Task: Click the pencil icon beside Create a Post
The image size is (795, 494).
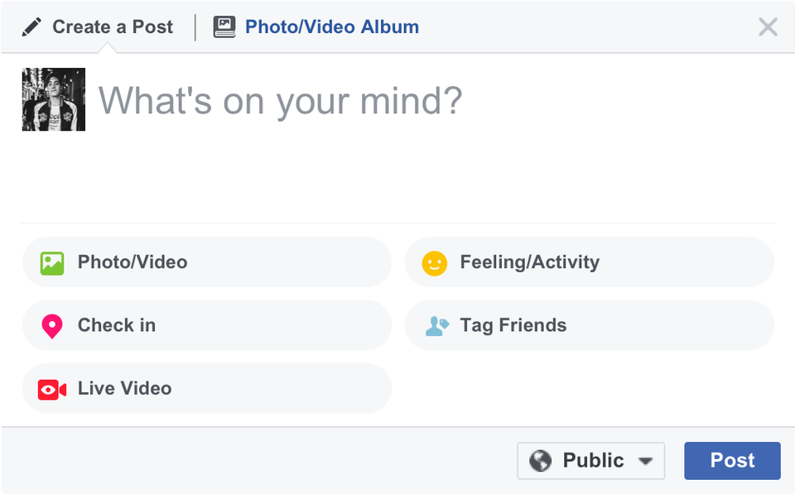Action: [x=31, y=27]
